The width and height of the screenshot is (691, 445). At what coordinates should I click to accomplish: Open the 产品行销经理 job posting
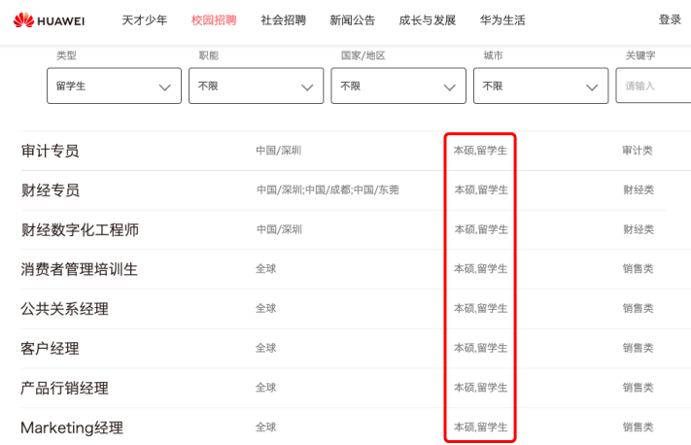click(64, 389)
